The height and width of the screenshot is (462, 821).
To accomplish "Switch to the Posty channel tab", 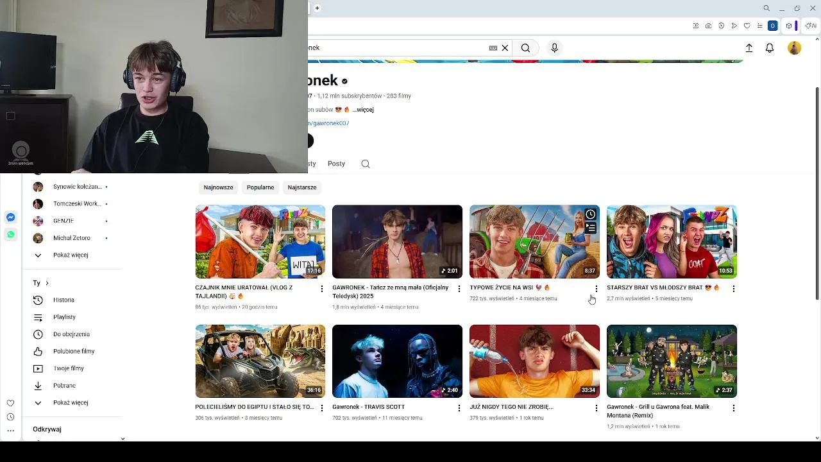I will click(336, 164).
